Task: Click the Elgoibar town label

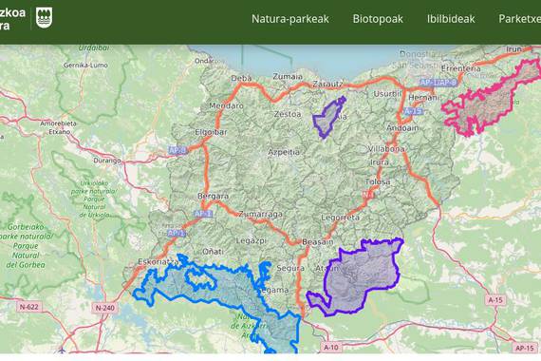Action: [x=211, y=132]
